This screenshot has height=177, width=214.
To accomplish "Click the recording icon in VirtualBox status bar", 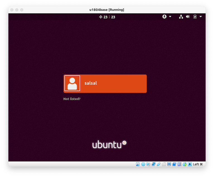I will tap(174, 164).
